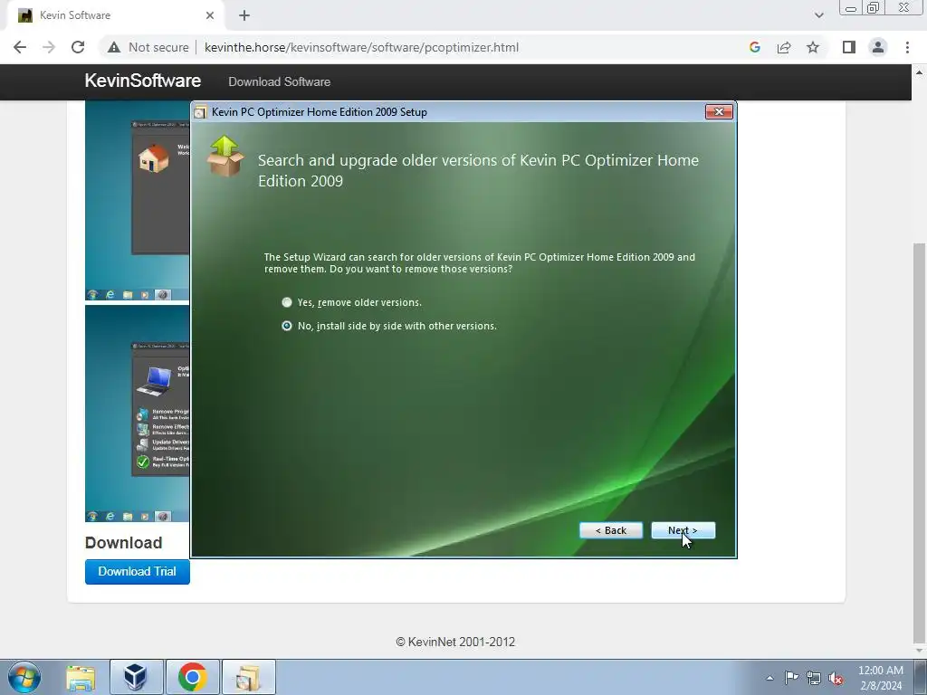The image size is (927, 695).
Task: Open VirtualBox from the taskbar
Action: pos(136,677)
